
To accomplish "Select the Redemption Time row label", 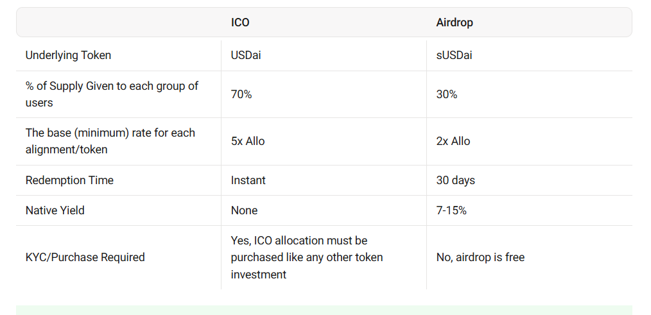I will [69, 180].
